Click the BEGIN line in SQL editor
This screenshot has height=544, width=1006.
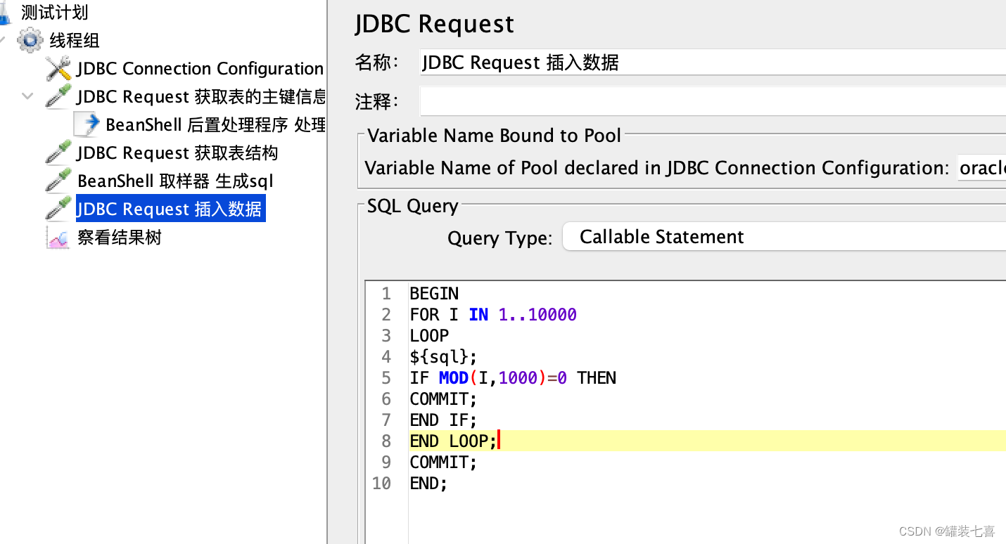coord(434,293)
